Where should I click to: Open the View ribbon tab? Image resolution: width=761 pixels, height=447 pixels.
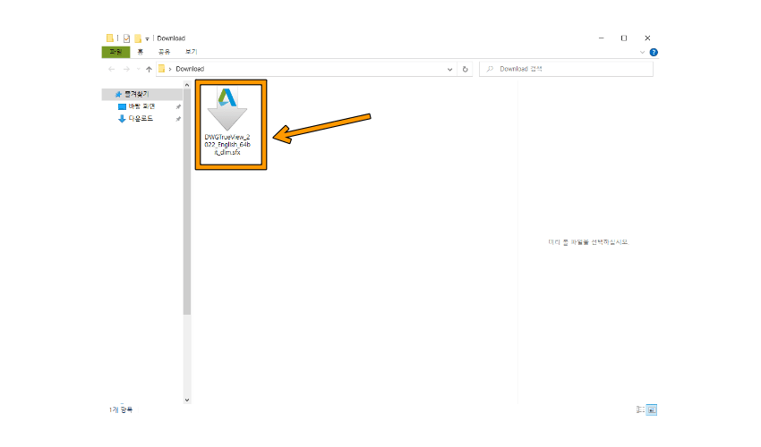(191, 52)
